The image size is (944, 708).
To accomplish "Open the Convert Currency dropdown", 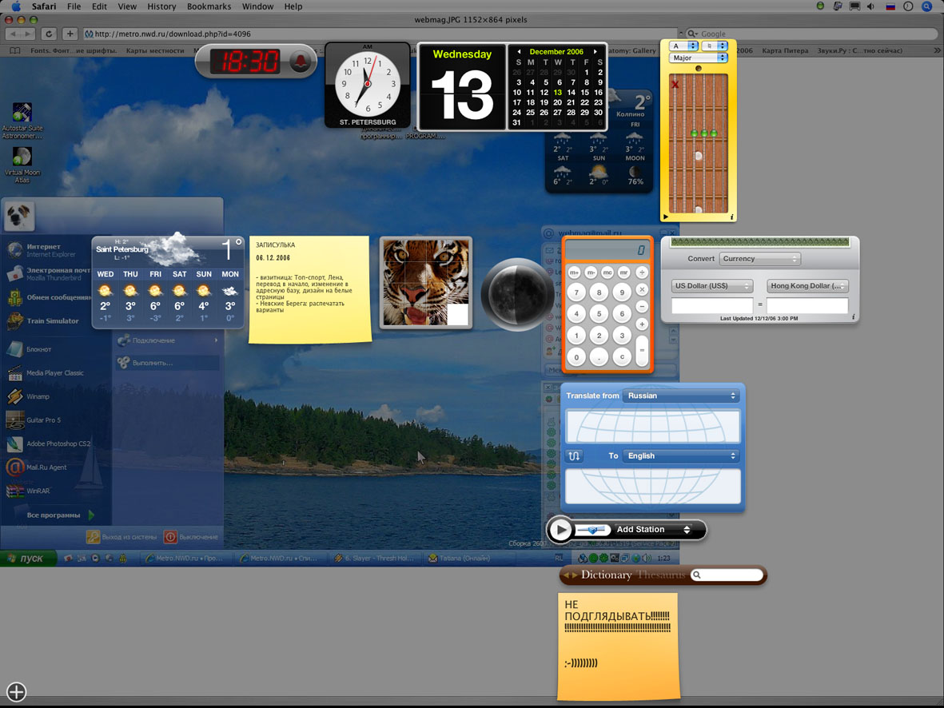I will pos(759,259).
